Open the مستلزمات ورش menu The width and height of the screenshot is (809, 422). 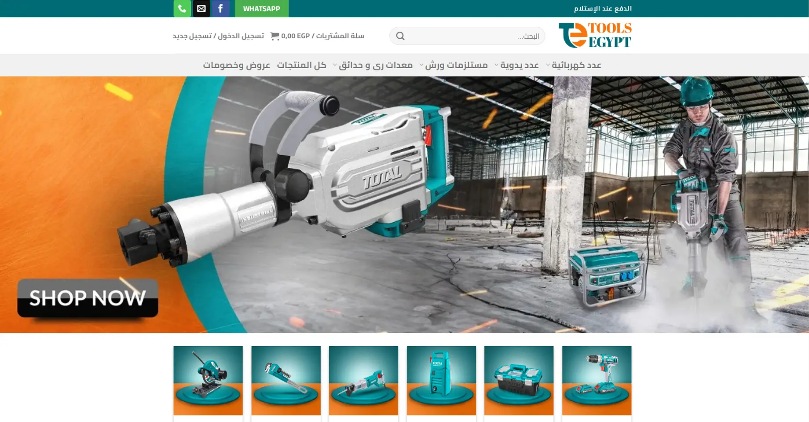(x=456, y=65)
